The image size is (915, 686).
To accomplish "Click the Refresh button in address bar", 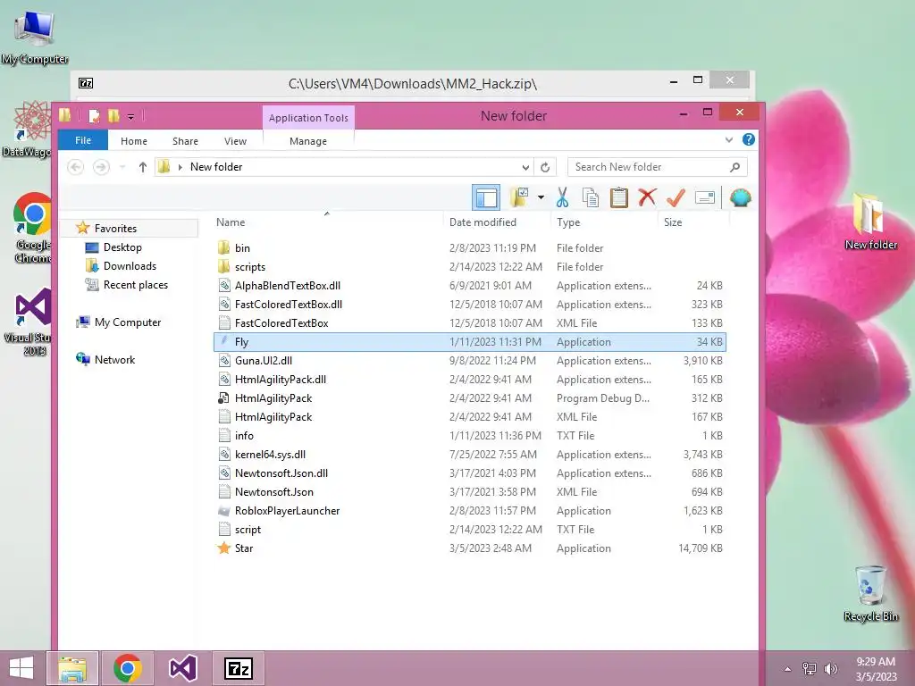I will (545, 167).
